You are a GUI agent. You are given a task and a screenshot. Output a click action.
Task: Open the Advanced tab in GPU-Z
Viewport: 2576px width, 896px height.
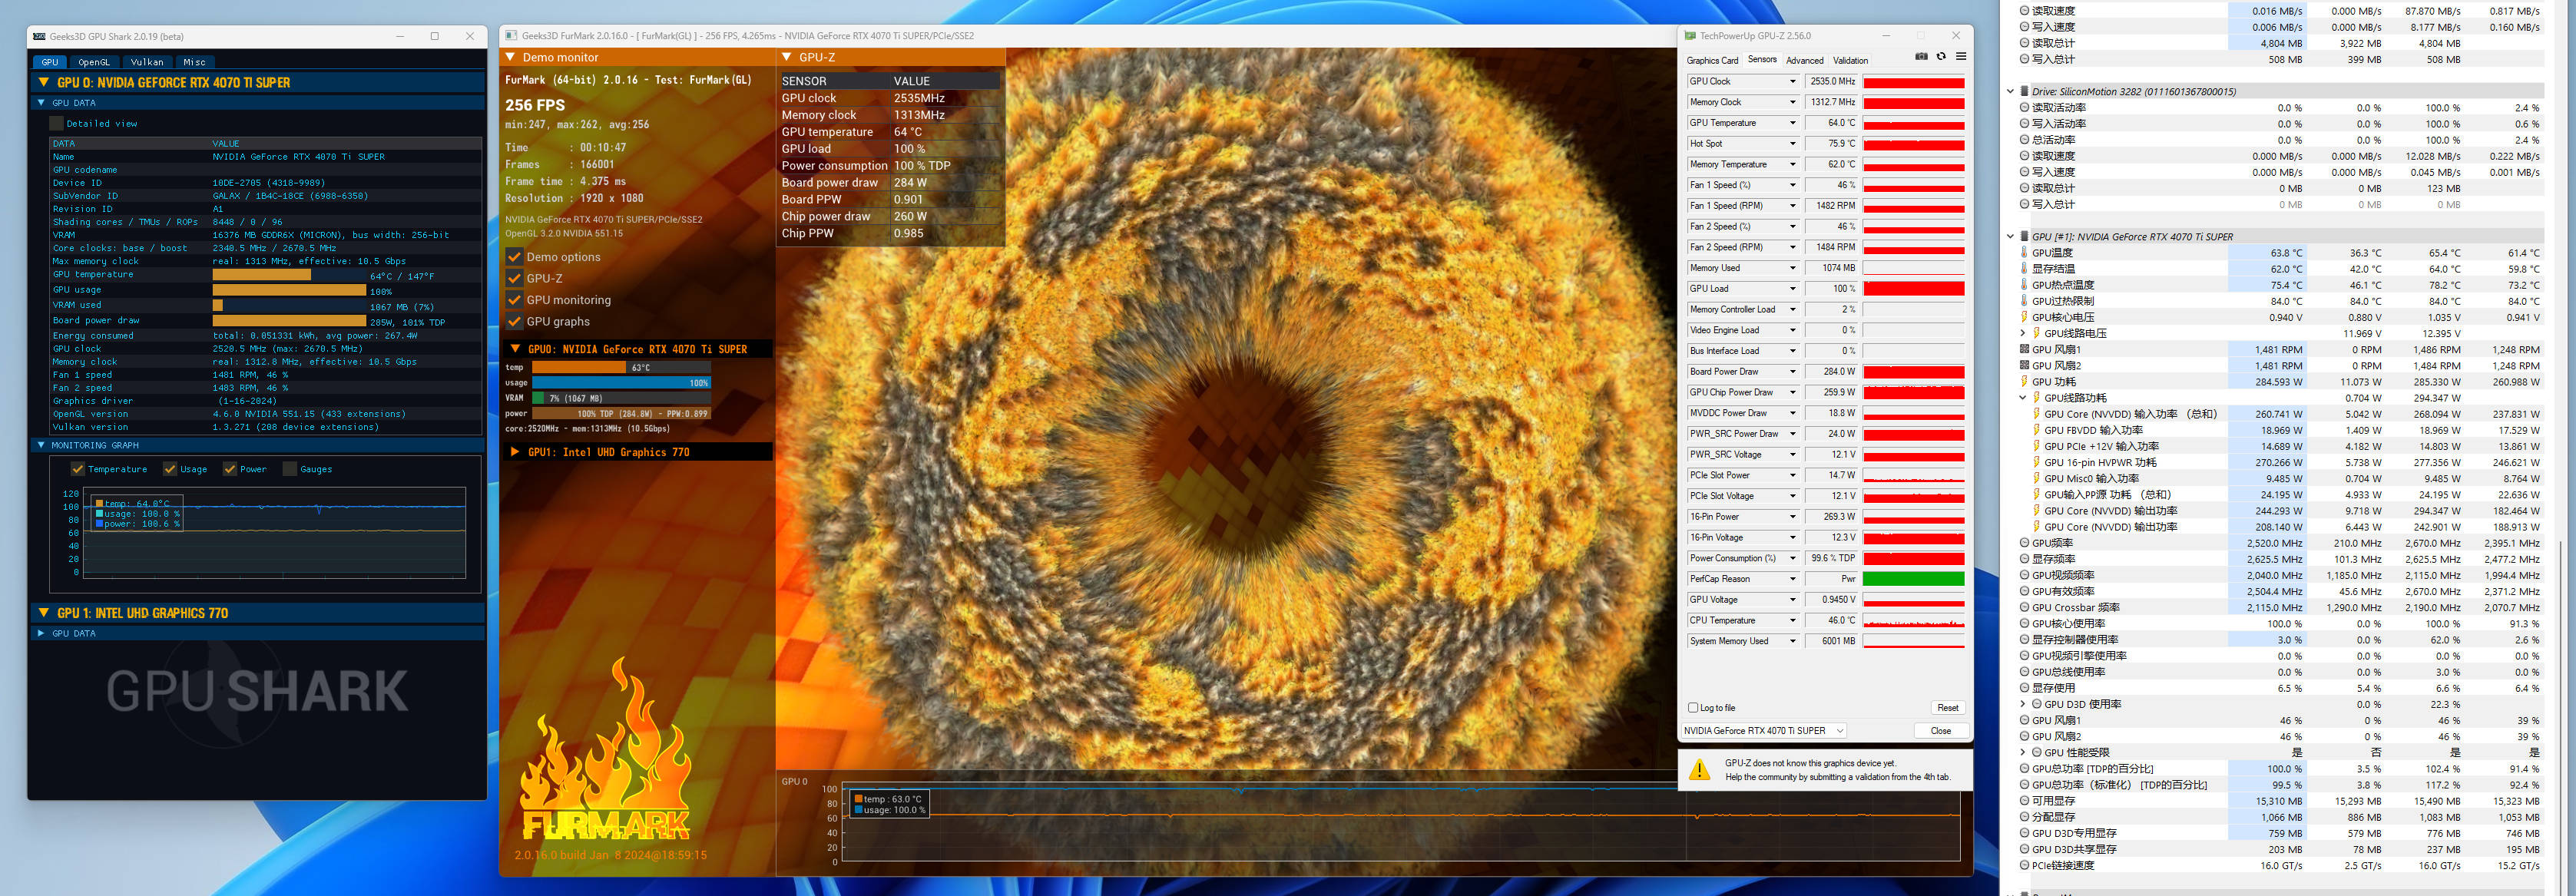click(1804, 60)
